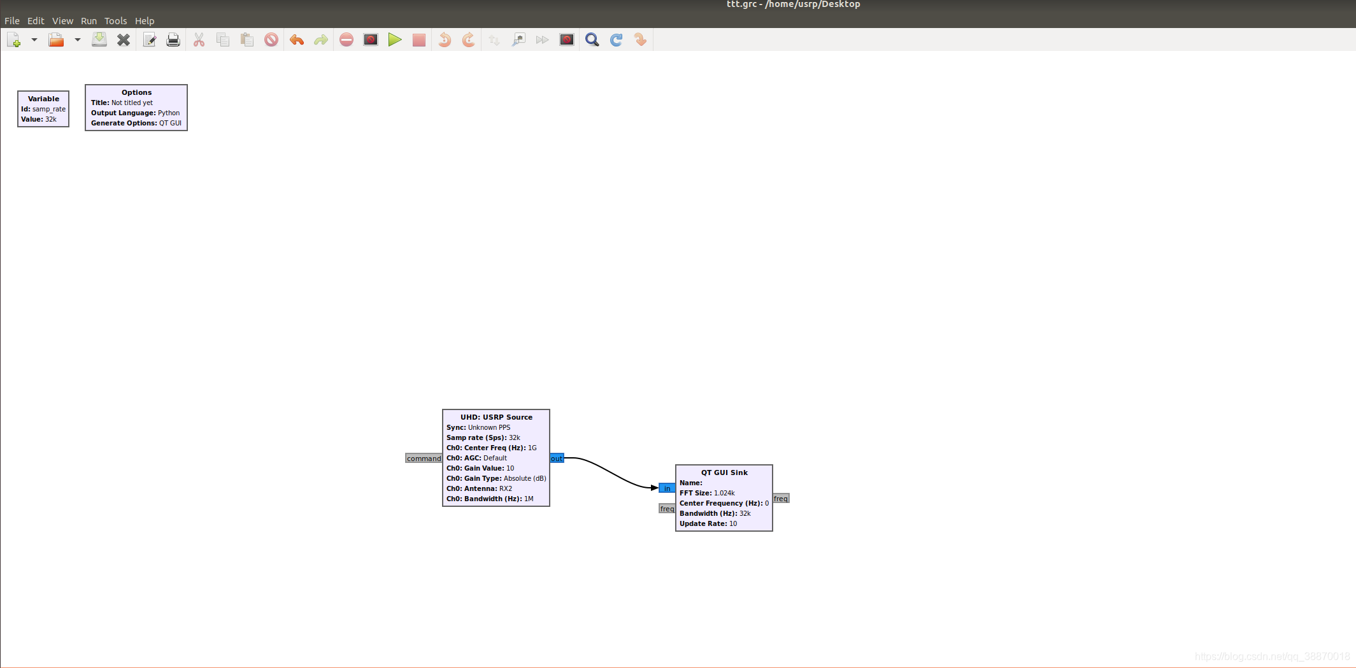
Task: Click the 'Ch0: Gain Type: Absolute (dB)' text
Action: [x=496, y=478]
